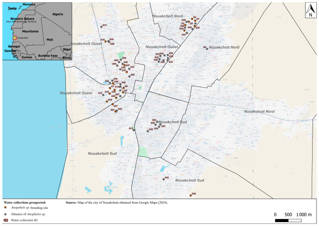Click the Source Google Maps citation text
The height and width of the screenshot is (226, 319).
tap(117, 203)
